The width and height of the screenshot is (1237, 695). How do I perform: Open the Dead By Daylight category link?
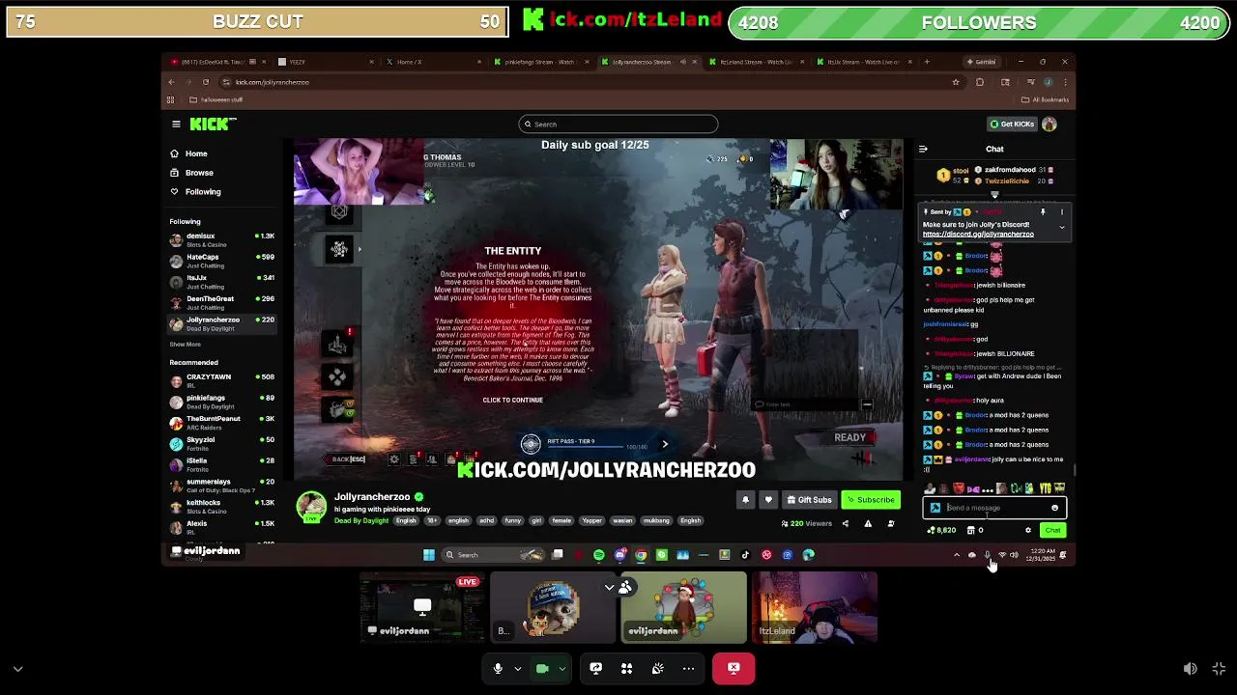coord(361,521)
